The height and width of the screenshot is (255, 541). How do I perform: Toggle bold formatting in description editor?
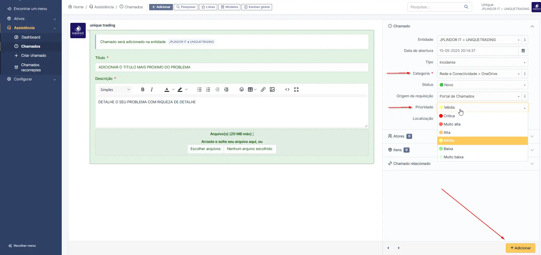tap(143, 90)
